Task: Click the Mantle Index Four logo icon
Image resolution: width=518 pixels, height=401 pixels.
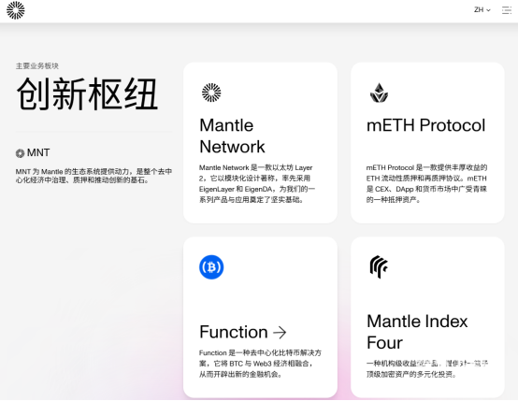Action: (x=379, y=266)
